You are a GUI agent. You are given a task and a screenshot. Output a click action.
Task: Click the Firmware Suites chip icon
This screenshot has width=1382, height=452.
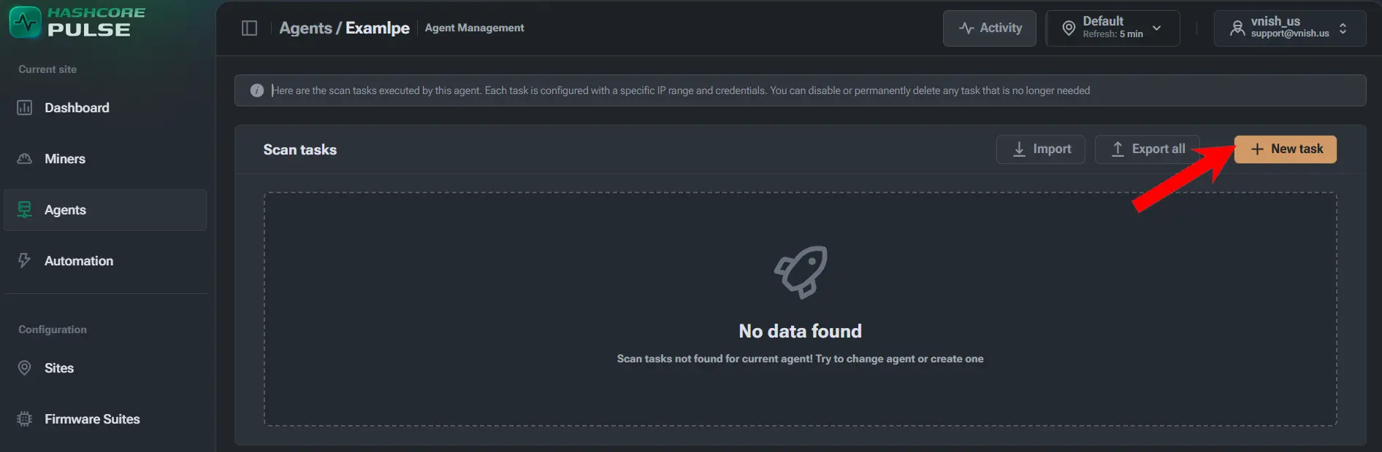click(25, 419)
